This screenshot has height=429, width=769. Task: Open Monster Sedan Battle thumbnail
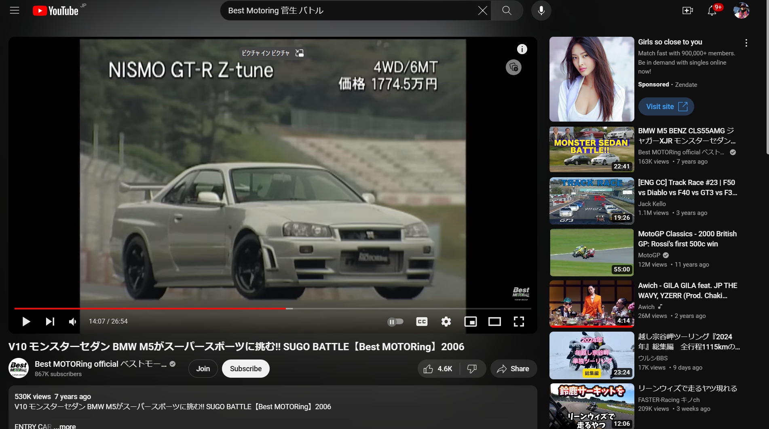592,149
